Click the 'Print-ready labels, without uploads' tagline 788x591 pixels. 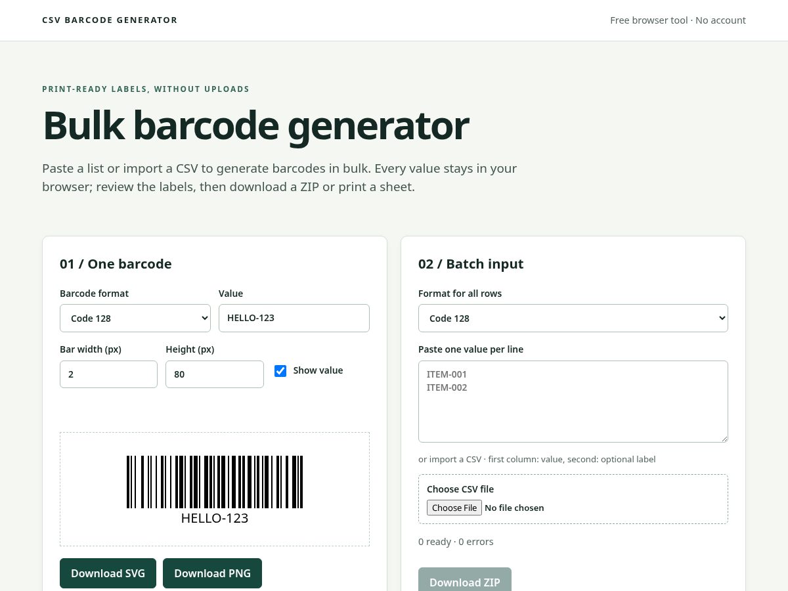[x=146, y=89]
